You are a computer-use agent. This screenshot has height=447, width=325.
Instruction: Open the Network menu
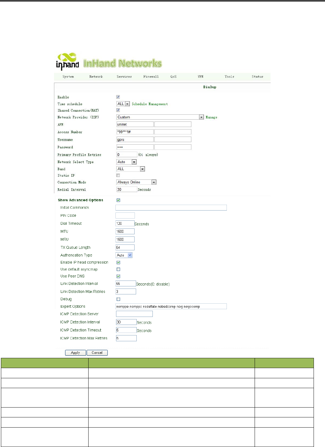tap(96, 77)
